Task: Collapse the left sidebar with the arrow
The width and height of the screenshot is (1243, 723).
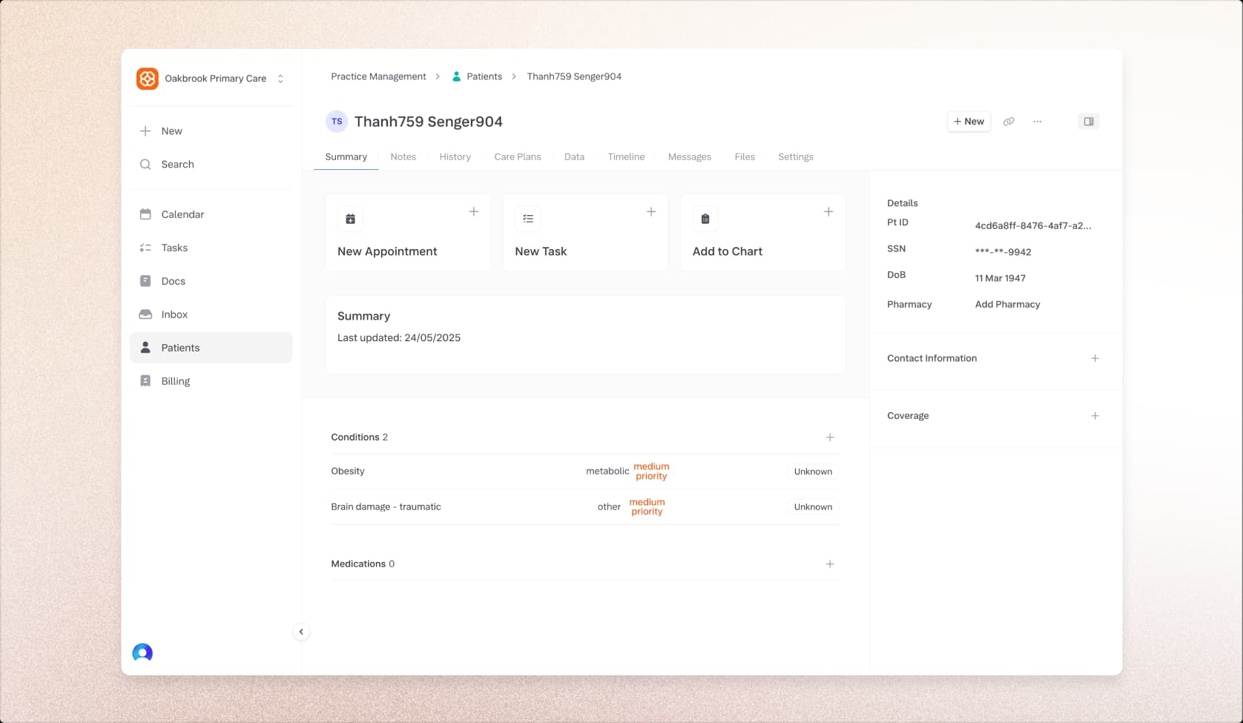Action: point(301,632)
